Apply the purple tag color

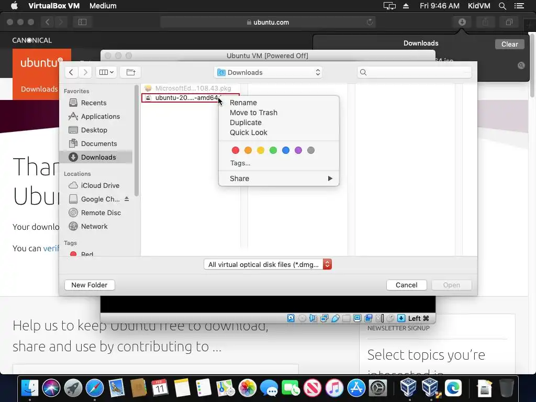tap(298, 150)
